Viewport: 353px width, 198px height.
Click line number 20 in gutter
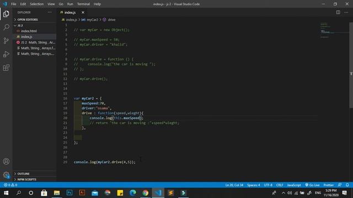pos(65,118)
